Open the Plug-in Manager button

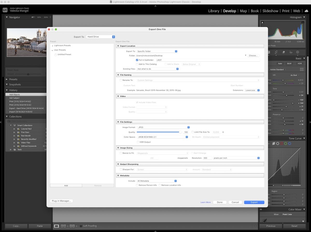[x=61, y=201]
